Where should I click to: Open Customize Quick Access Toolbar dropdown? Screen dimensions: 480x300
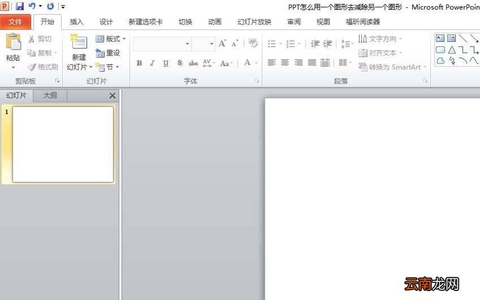pyautogui.click(x=63, y=6)
